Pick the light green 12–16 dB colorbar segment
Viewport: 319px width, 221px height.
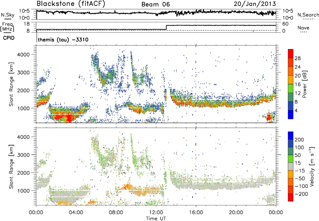(291, 89)
